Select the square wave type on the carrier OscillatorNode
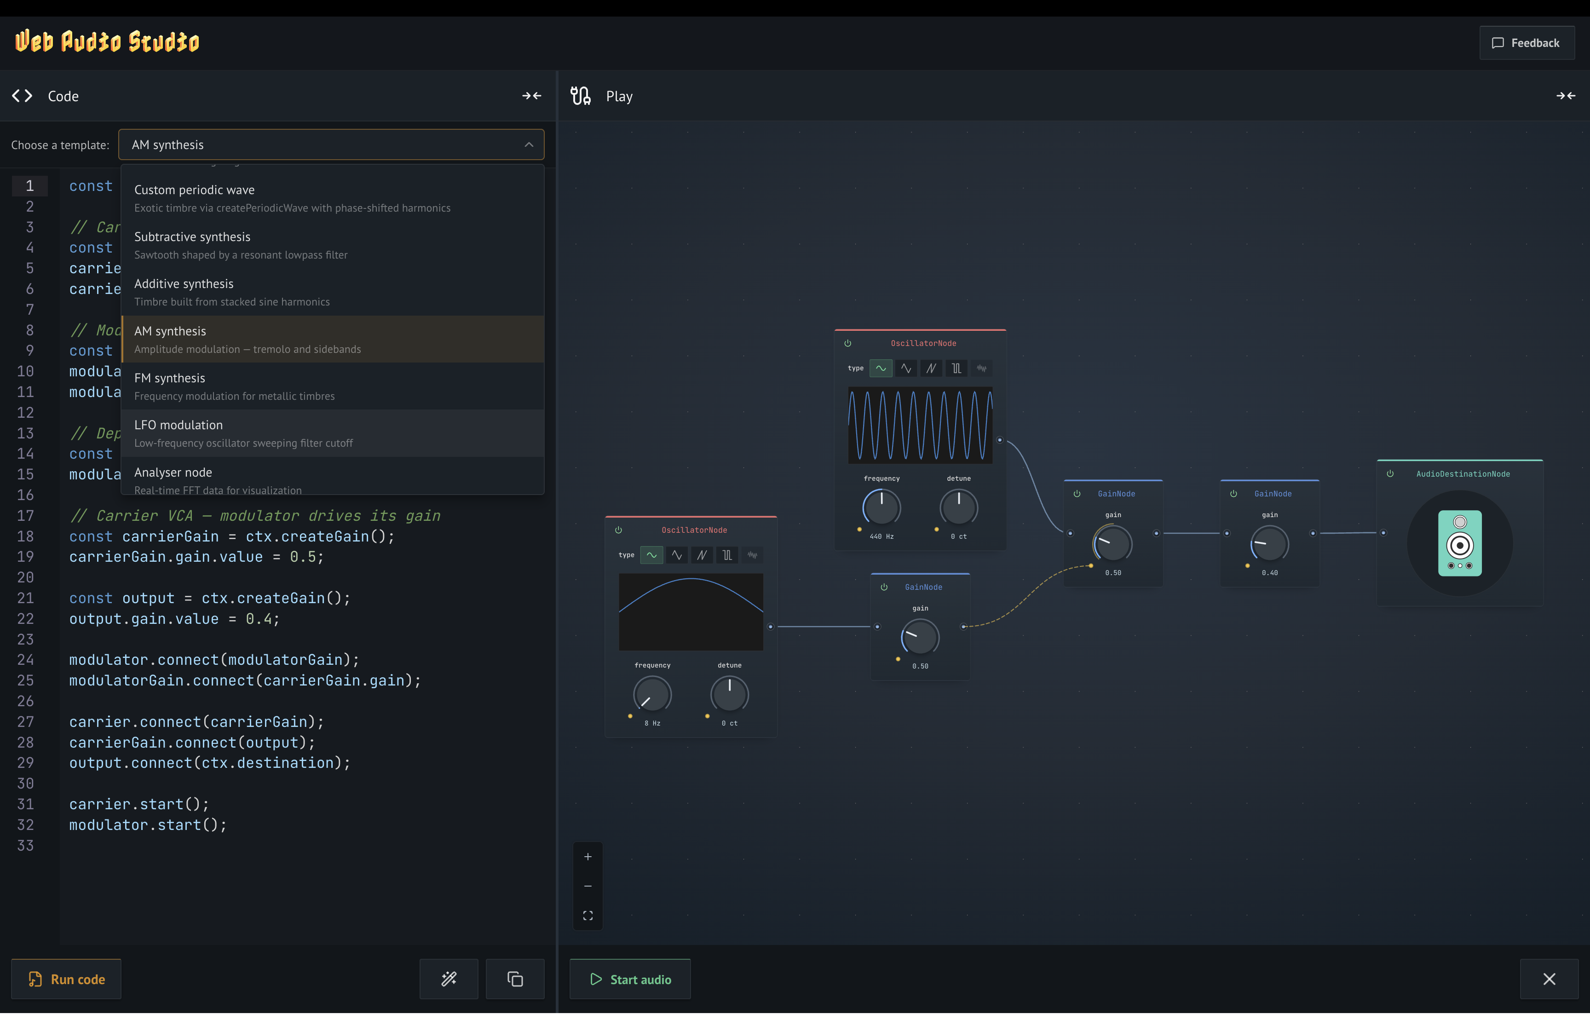 click(x=956, y=369)
